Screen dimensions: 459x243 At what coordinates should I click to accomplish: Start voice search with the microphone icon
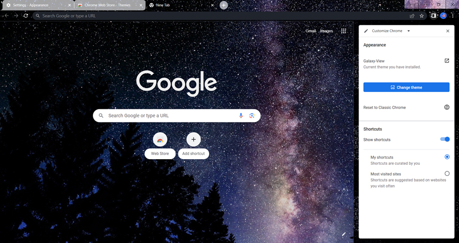coord(241,115)
